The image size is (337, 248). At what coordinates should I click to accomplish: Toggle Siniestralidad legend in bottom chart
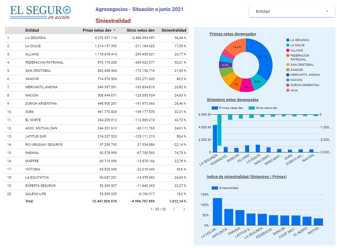click(x=215, y=188)
